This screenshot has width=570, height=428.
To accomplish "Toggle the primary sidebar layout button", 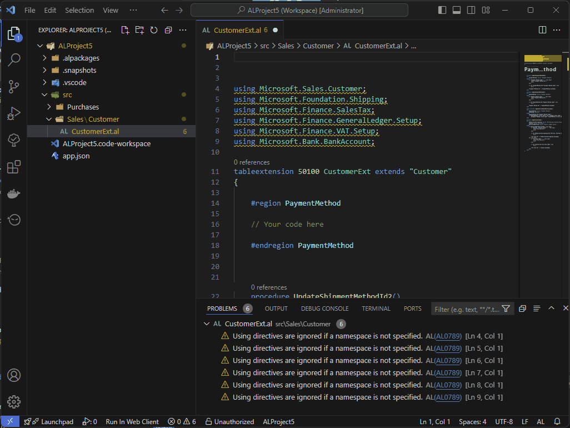I will (x=442, y=10).
